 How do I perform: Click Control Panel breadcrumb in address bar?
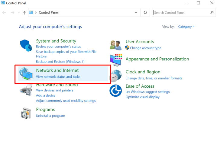tap(49, 12)
